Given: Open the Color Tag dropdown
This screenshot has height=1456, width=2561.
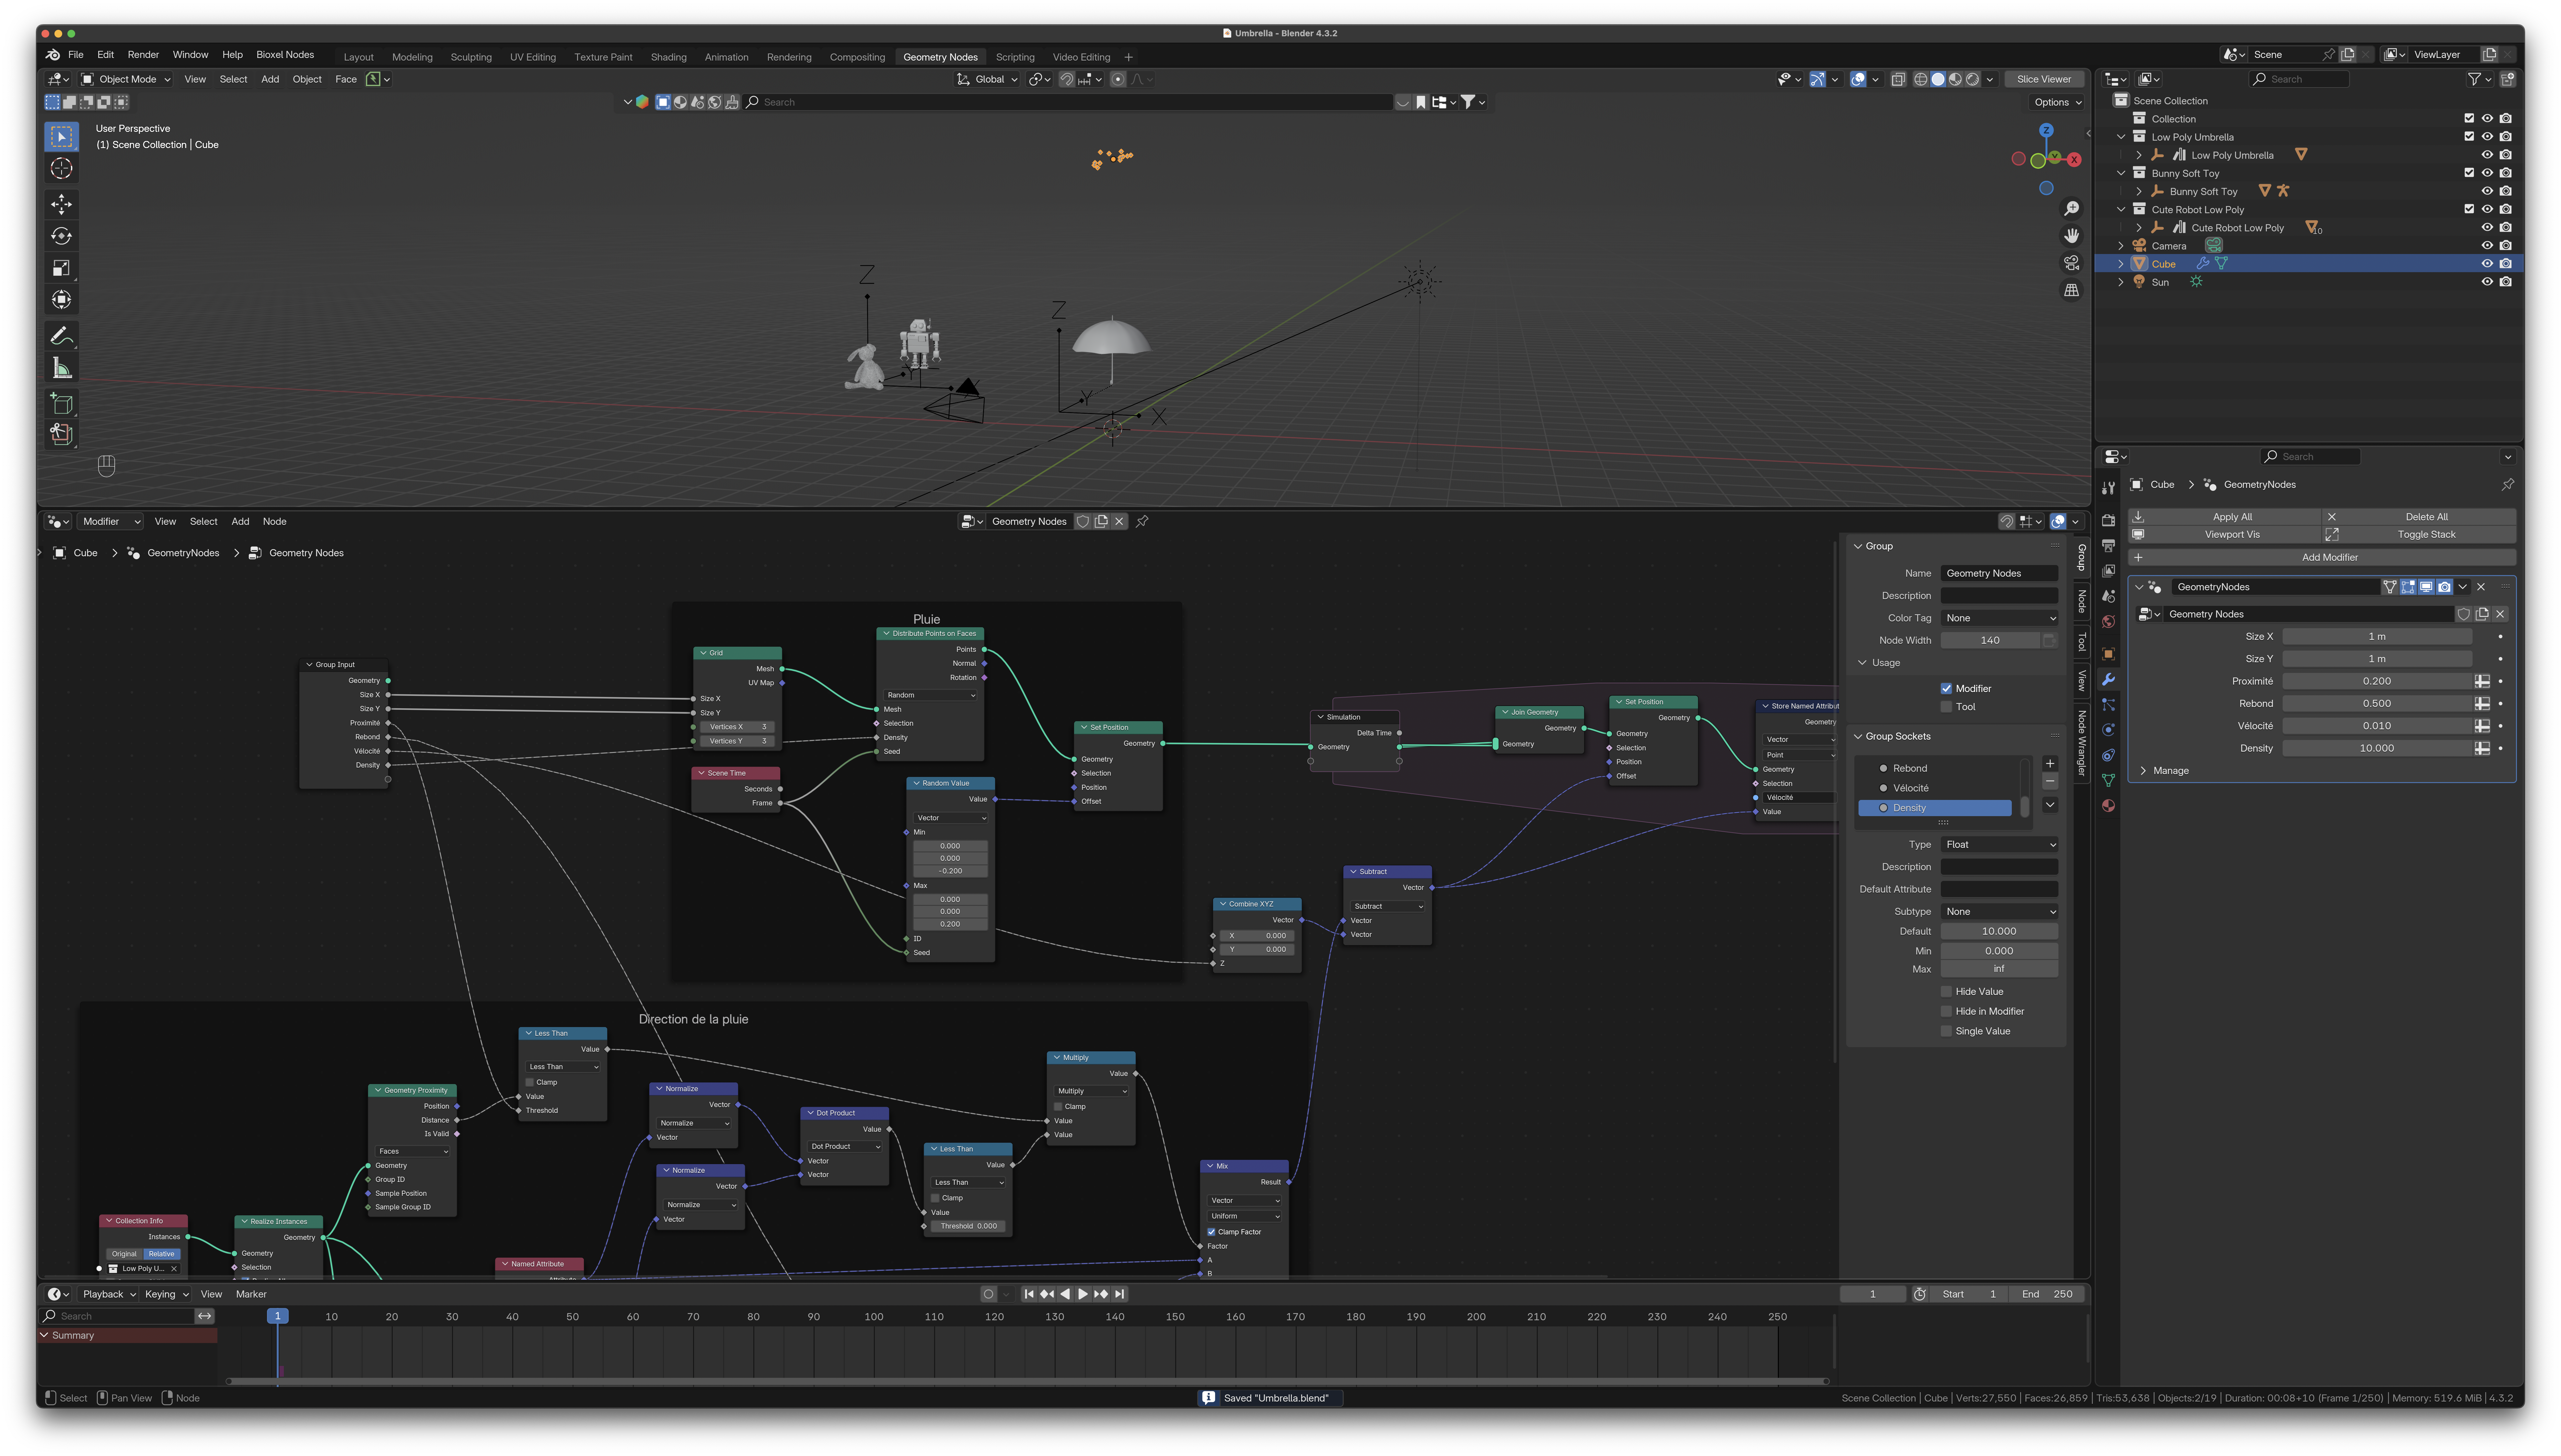Looking at the screenshot, I should pos(1999,618).
